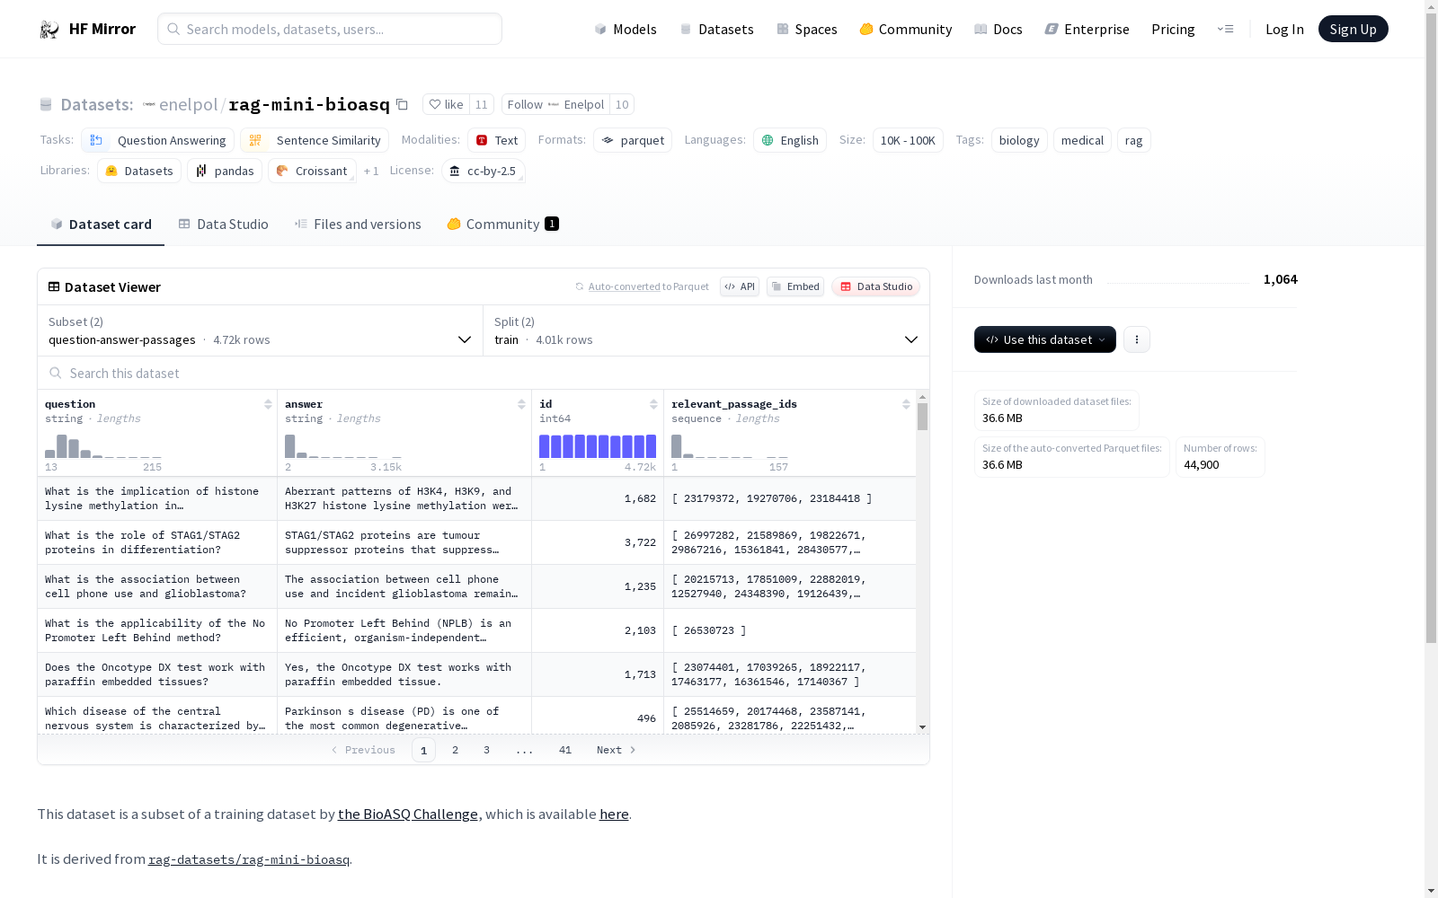Click the biology tag
This screenshot has width=1438, height=898.
pos(1019,140)
